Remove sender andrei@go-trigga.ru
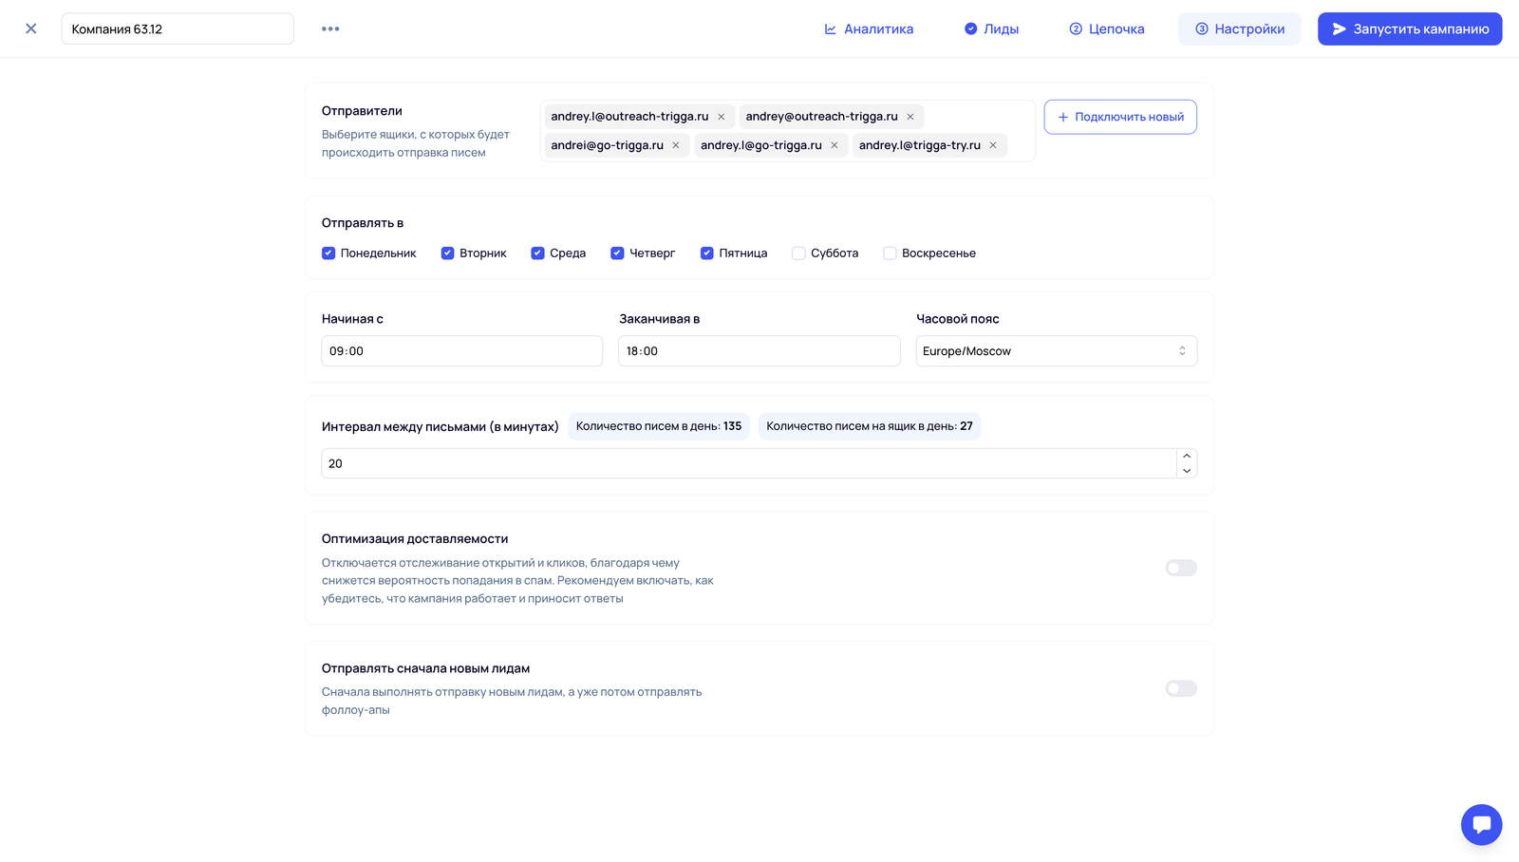 [x=676, y=145]
